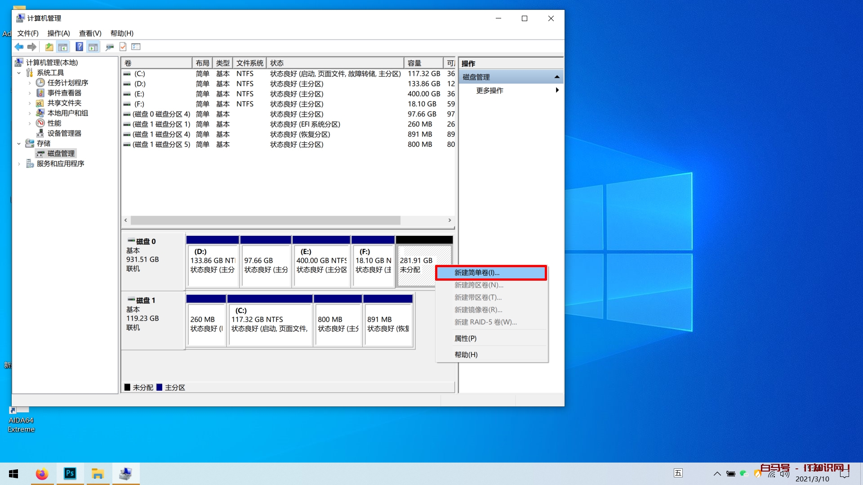Click the blue Help question mark icon

pyautogui.click(x=79, y=47)
